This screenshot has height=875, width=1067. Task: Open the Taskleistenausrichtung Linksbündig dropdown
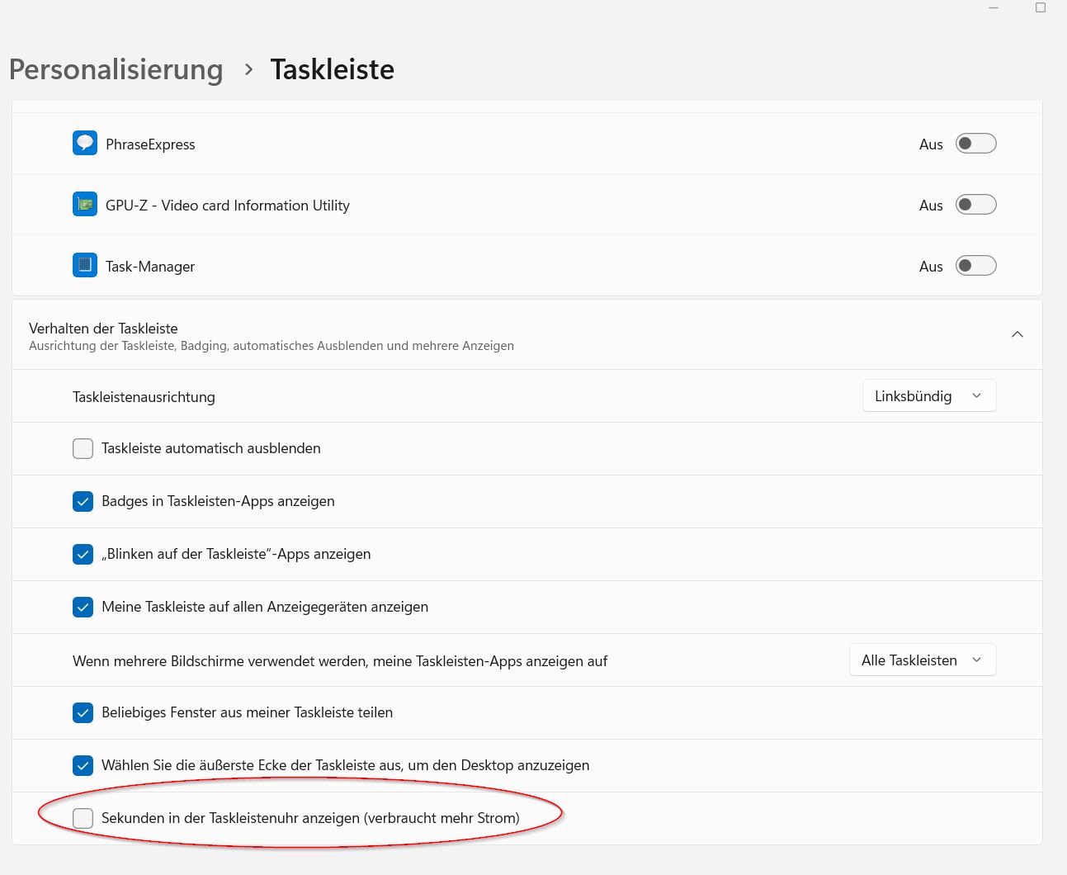(929, 396)
